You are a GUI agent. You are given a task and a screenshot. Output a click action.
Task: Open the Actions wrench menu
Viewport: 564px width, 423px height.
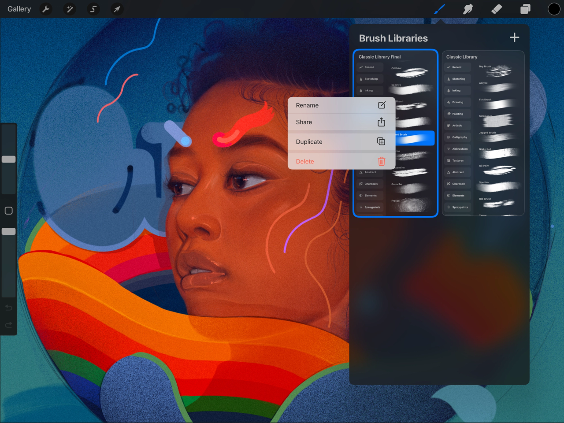[x=46, y=9]
